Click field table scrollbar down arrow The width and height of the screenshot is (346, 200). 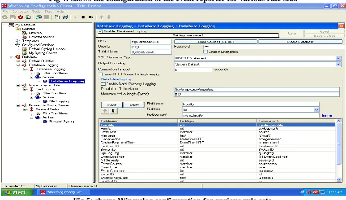click(x=338, y=180)
